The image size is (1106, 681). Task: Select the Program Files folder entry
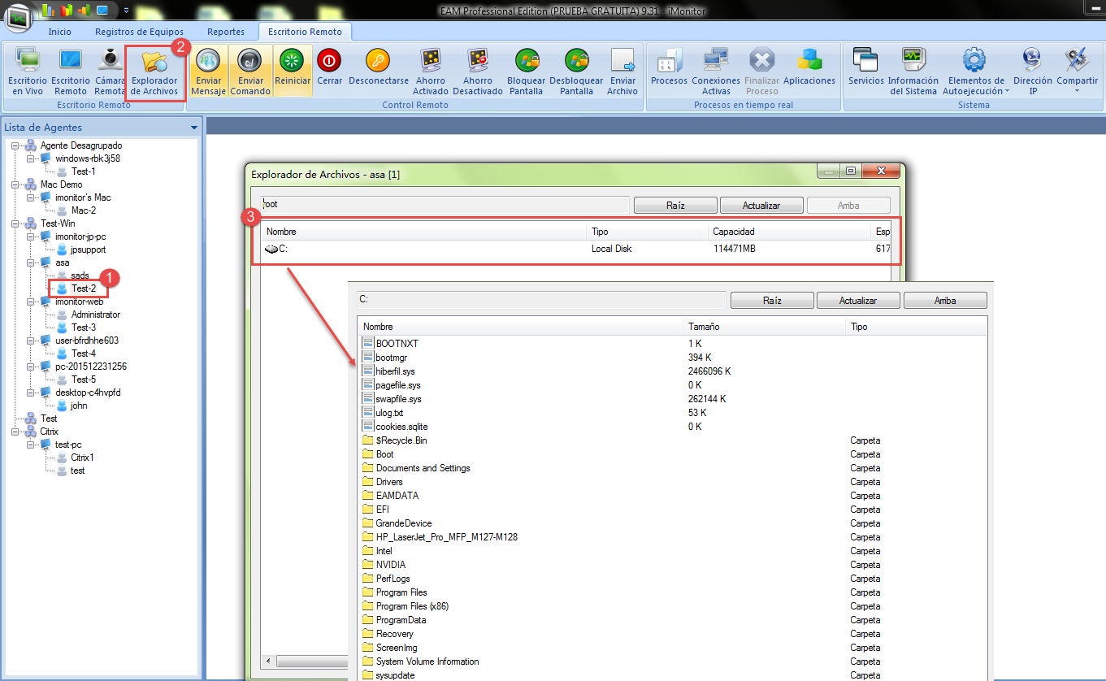pyautogui.click(x=401, y=592)
